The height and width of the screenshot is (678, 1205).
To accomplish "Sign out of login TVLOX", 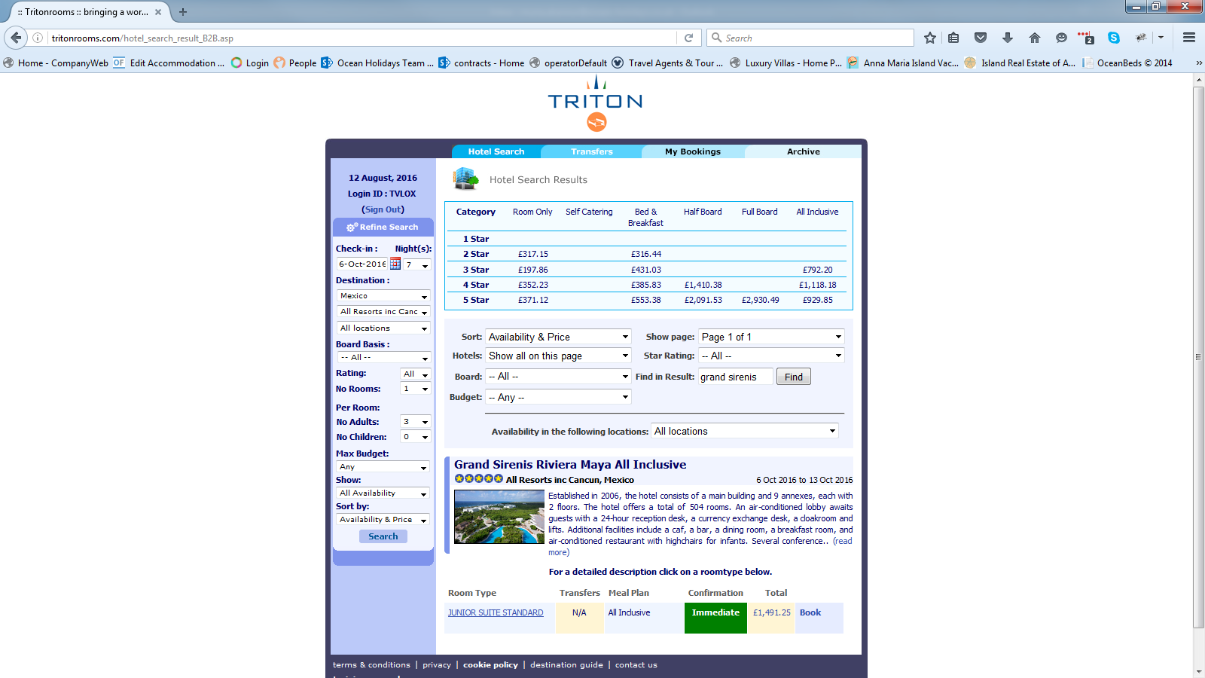I will coord(383,209).
